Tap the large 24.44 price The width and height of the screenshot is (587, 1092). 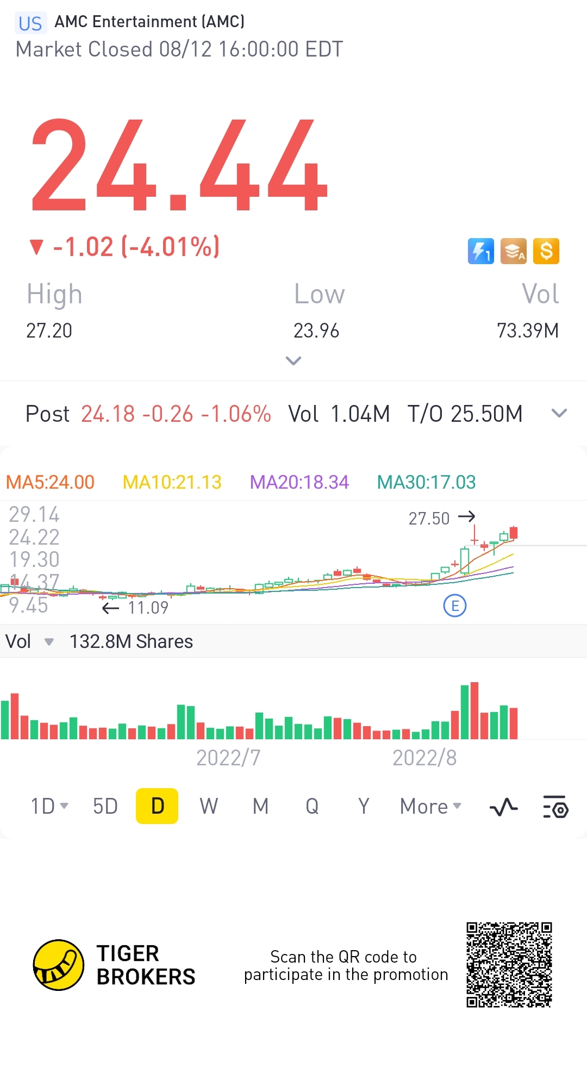[x=179, y=165]
